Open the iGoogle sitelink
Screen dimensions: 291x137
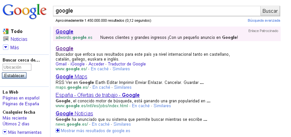[78, 64]
